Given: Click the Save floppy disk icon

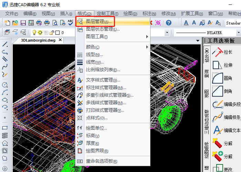Looking at the screenshot, I should click(23, 23).
